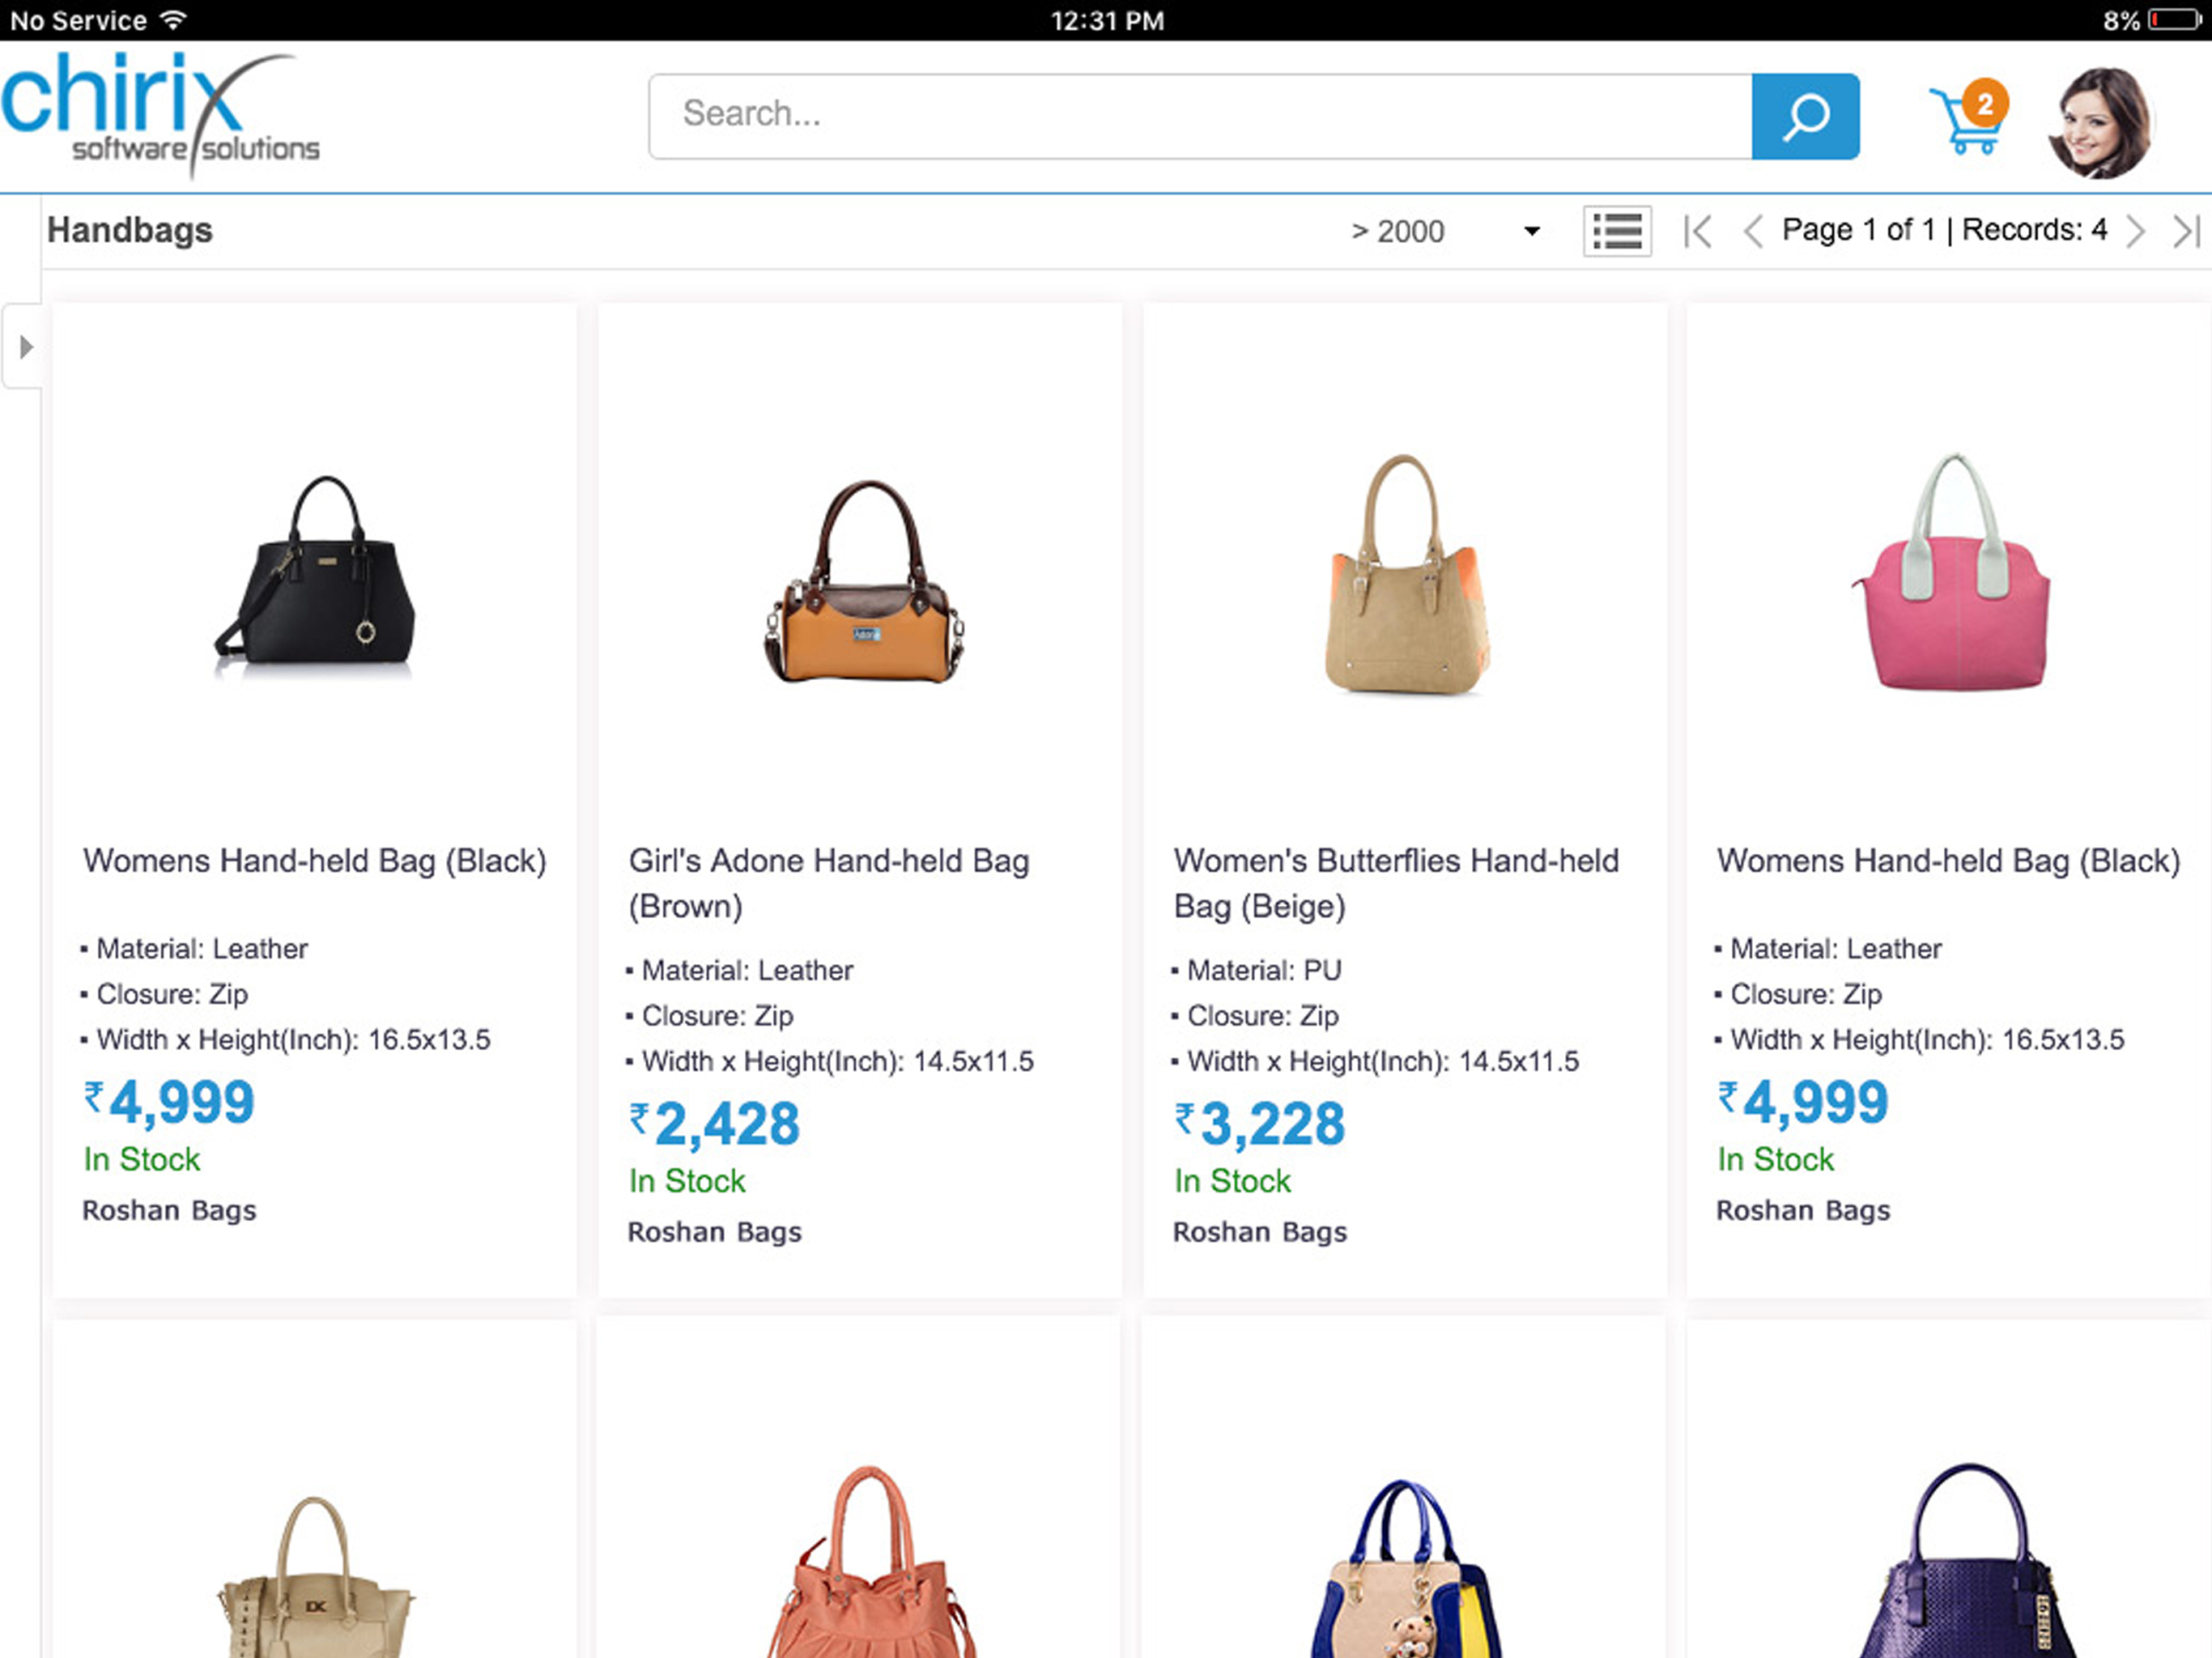Switch to list view layout
2212x1658 pixels.
(1616, 231)
